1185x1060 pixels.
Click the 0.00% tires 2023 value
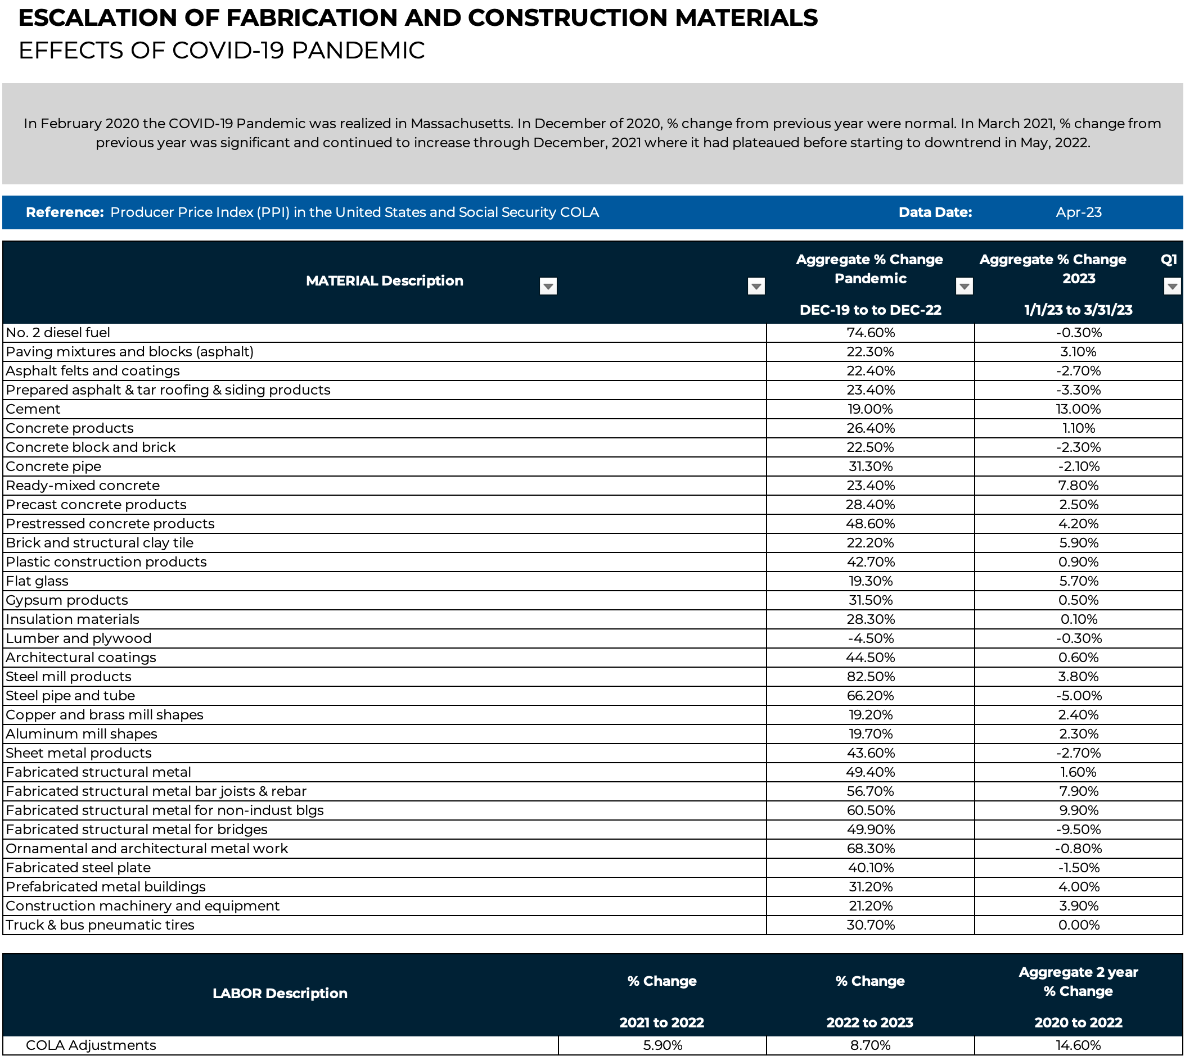click(1078, 926)
